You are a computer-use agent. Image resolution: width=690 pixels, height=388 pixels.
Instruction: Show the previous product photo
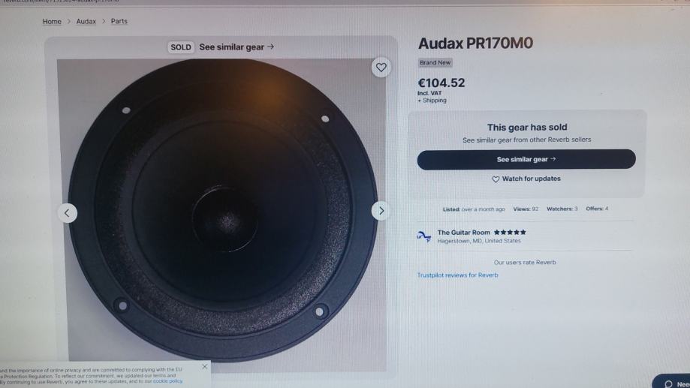coord(68,213)
